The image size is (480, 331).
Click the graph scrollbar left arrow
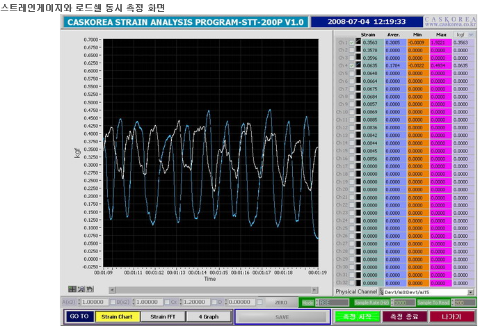tap(112, 290)
